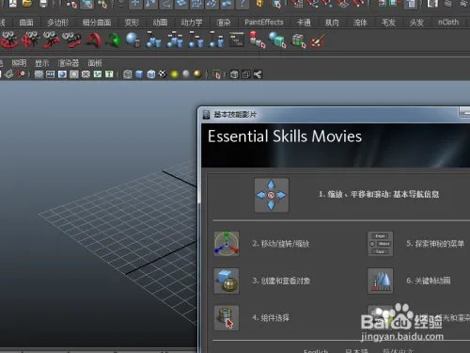Click the isolate select cursor icon

point(217,74)
